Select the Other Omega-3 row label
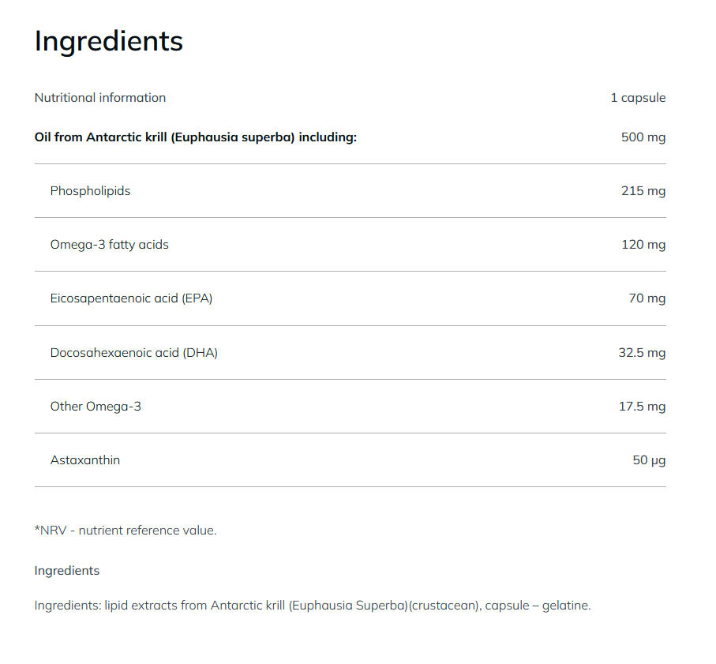The height and width of the screenshot is (664, 716). point(96,407)
